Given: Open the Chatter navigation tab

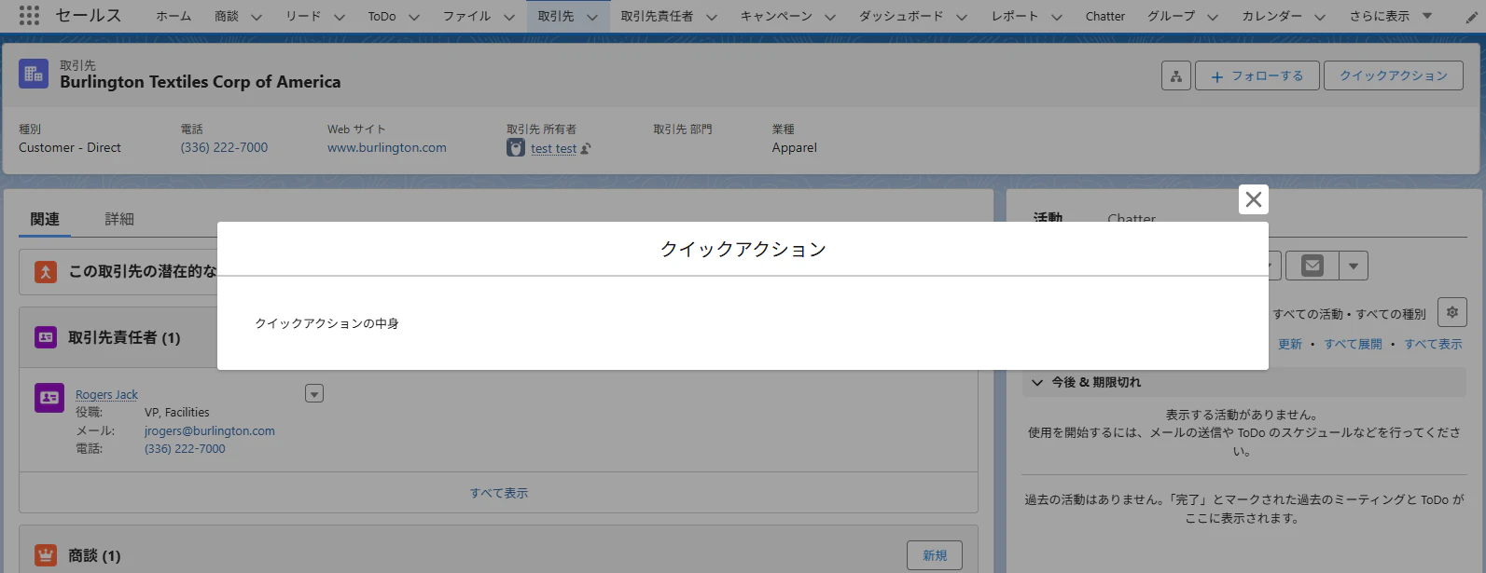Looking at the screenshot, I should (x=1104, y=16).
